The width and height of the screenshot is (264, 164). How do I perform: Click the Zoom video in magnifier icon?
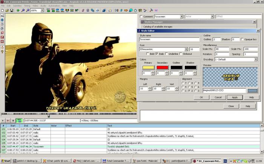coord(23,11)
